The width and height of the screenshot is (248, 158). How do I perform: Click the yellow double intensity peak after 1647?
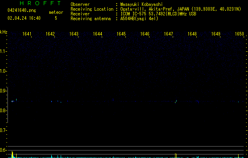pyautogui.click(x=176, y=156)
